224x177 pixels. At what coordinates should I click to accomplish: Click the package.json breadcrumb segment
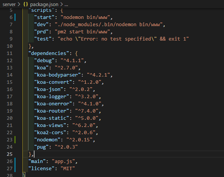(44, 5)
